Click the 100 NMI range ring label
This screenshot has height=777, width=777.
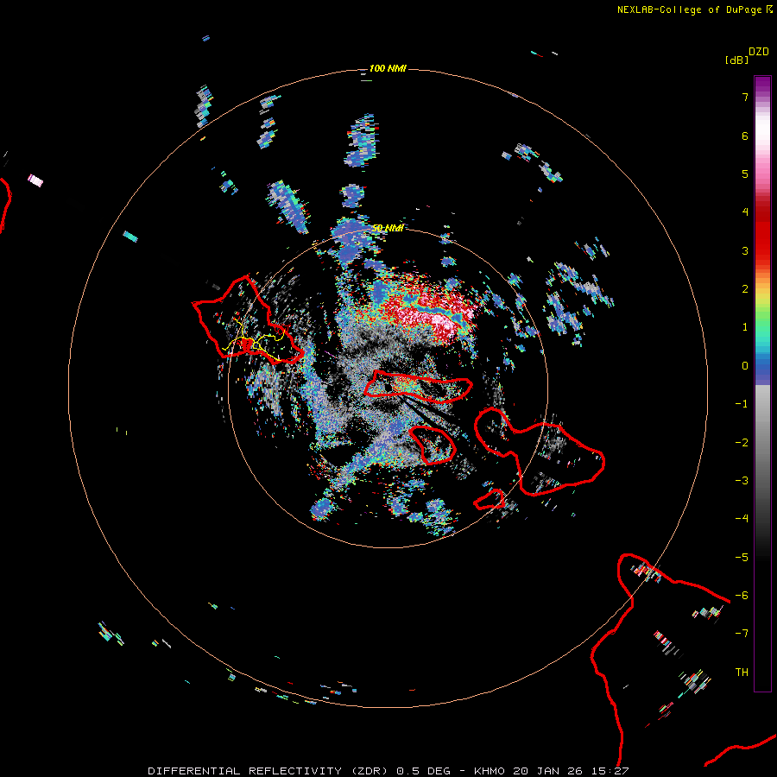pyautogui.click(x=388, y=68)
